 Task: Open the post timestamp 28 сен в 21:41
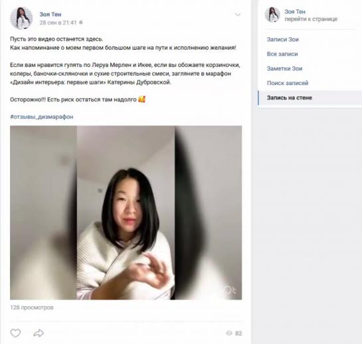[x=58, y=23]
